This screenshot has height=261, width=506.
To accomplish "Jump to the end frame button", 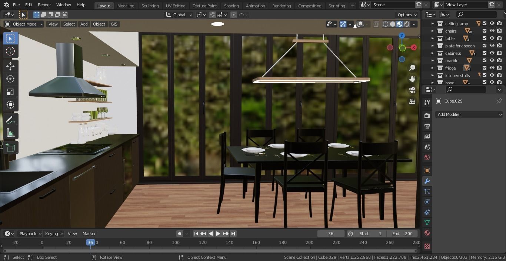I will (x=233, y=234).
